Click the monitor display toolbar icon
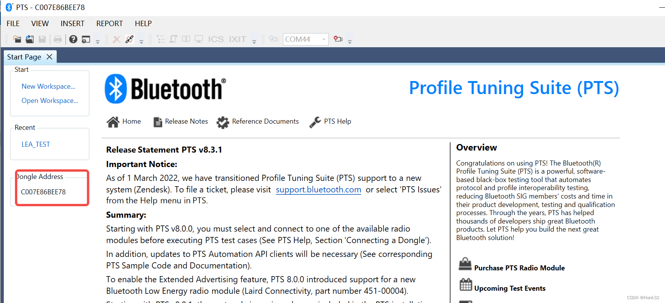Viewport: 665px width, 303px height. tap(199, 39)
